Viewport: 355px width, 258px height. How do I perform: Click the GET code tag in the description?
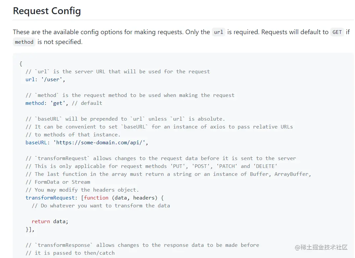[337, 32]
